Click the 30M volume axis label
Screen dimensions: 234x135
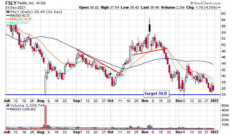(x=225, y=115)
